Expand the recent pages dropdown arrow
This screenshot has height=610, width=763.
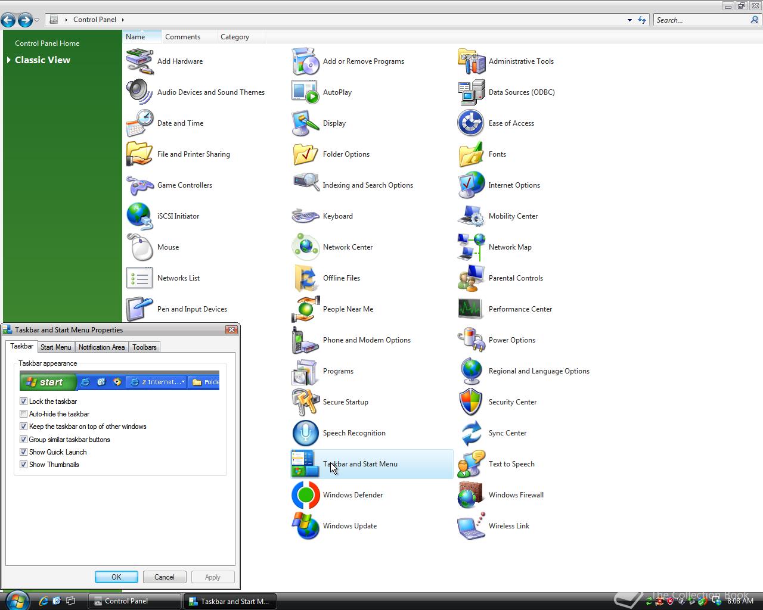point(37,20)
